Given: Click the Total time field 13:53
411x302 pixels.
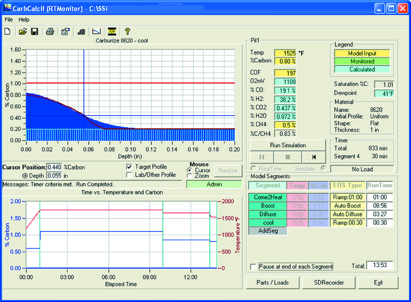Looking at the screenshot, I should click(x=380, y=265).
